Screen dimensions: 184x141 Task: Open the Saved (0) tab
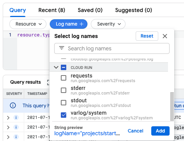coord(90,10)
